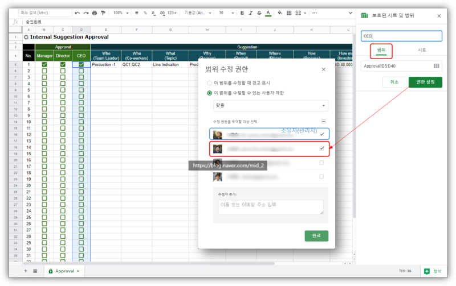Viewport: 456px width, 286px height.
Task: Click the menu search box
Action: point(45,13)
